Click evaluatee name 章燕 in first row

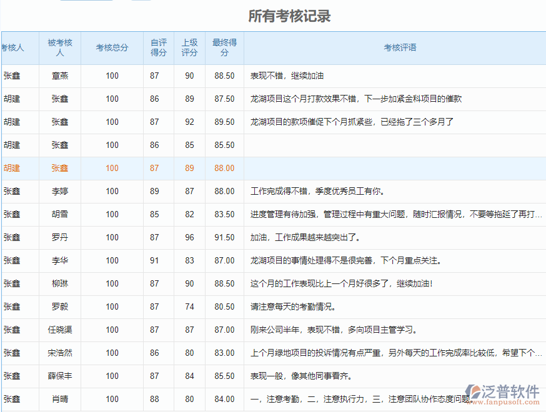[x=60, y=76]
